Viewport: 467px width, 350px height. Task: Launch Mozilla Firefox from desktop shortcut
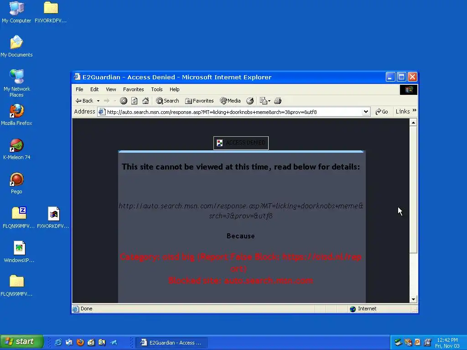[x=16, y=114]
